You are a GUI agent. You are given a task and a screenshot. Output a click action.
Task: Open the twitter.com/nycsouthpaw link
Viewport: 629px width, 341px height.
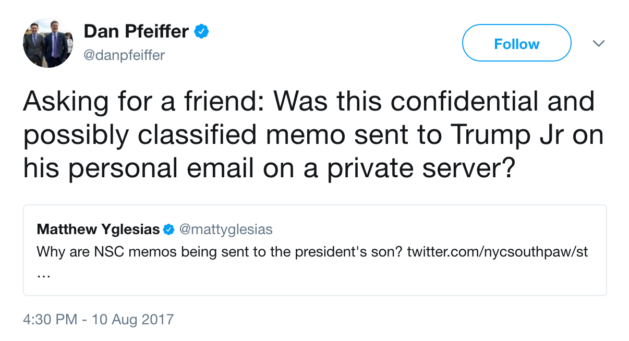(497, 252)
